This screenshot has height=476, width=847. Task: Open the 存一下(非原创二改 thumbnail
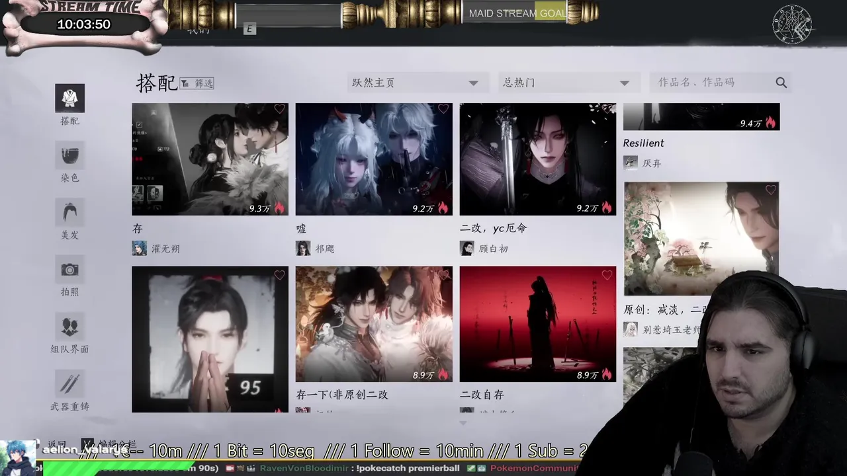coord(374,324)
